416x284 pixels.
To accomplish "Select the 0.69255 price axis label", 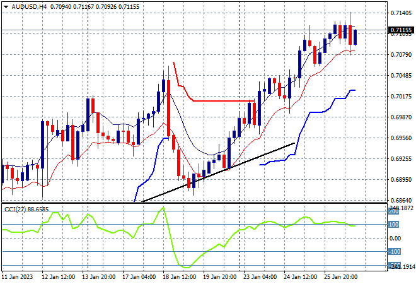I will click(x=401, y=159).
